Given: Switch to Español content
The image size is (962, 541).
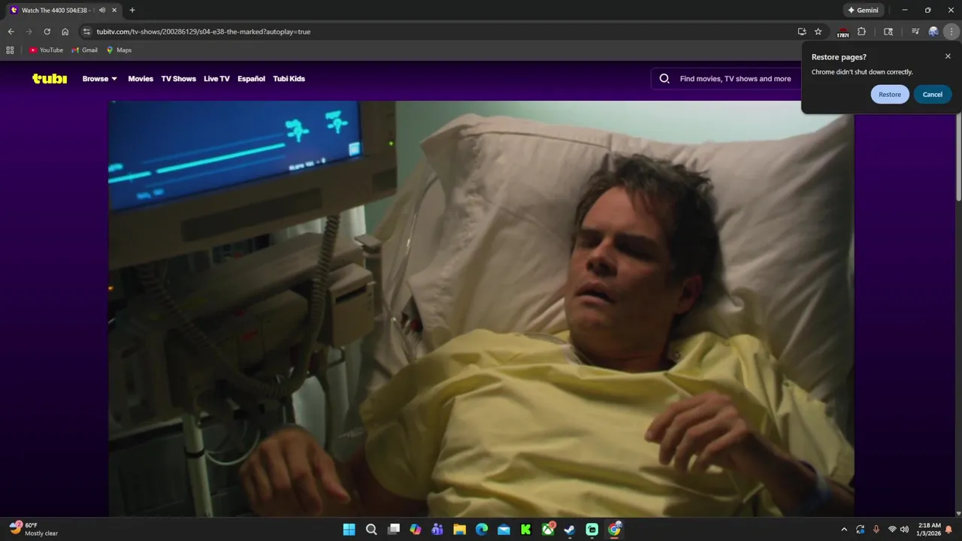Looking at the screenshot, I should (x=251, y=79).
